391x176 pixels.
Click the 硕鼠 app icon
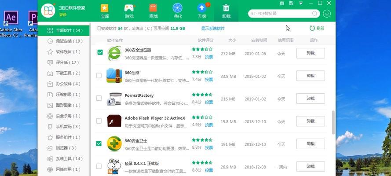pyautogui.click(x=114, y=166)
